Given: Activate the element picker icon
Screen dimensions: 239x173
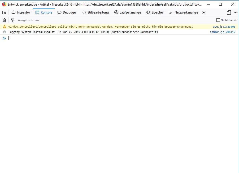Looking at the screenshot, I should click(x=5, y=12).
